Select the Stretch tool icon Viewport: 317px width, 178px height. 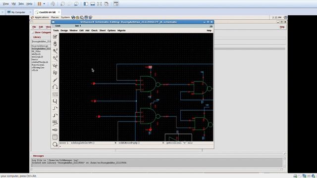(x=55, y=65)
